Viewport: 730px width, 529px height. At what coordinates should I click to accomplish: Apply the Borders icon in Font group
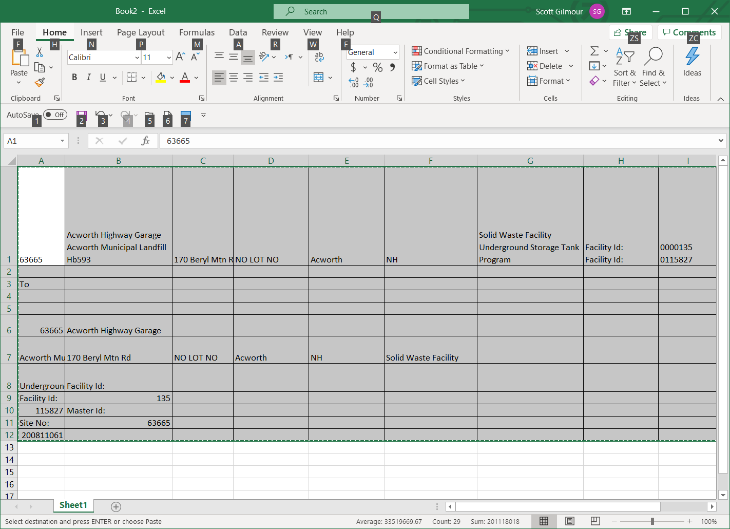point(131,78)
